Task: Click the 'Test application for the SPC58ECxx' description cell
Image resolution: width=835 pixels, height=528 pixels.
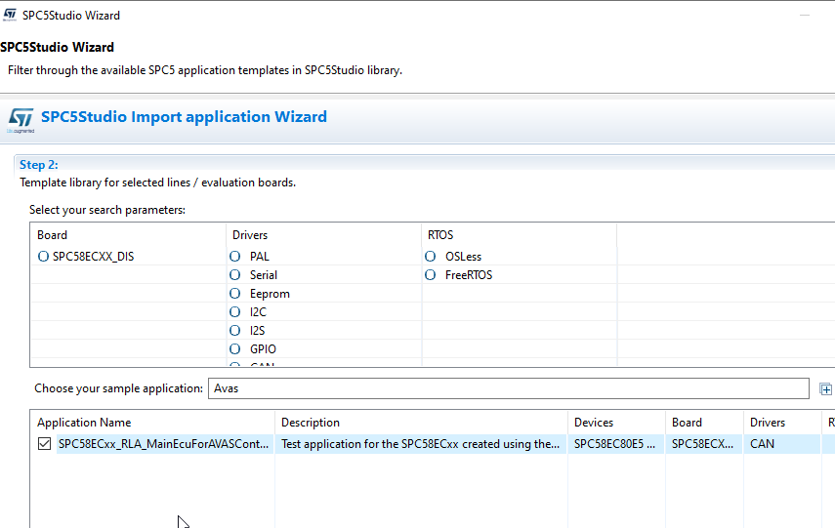Action: point(420,444)
